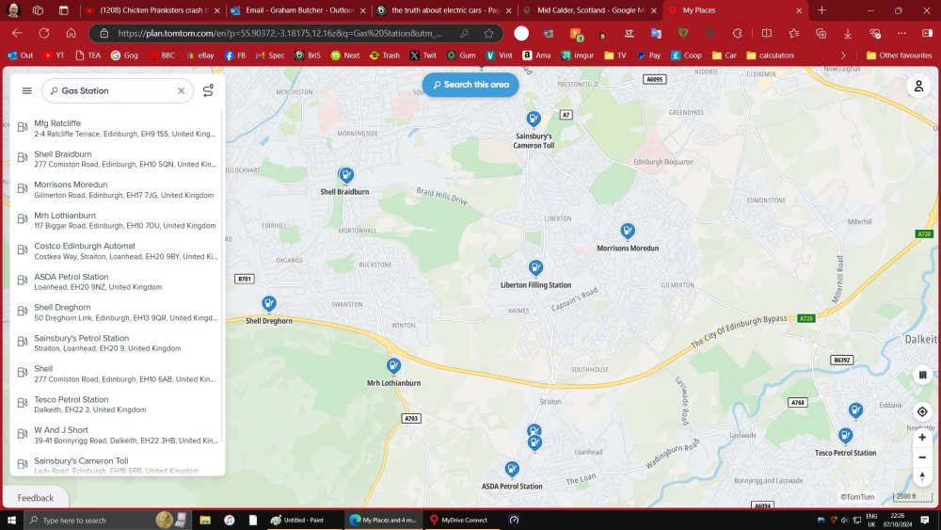Viewport: 941px width, 530px height.
Task: Click Sainsbury's Cameron Toll map pin
Action: point(533,119)
